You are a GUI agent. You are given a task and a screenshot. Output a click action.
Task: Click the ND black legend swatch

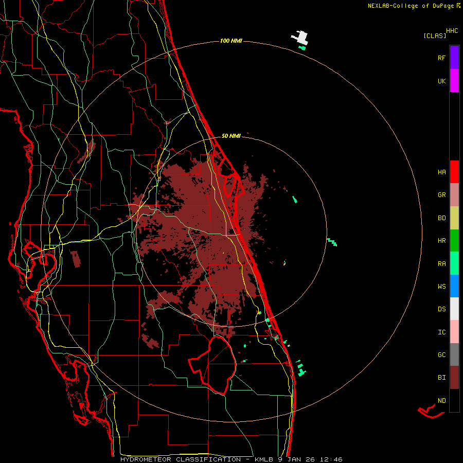[x=454, y=400]
